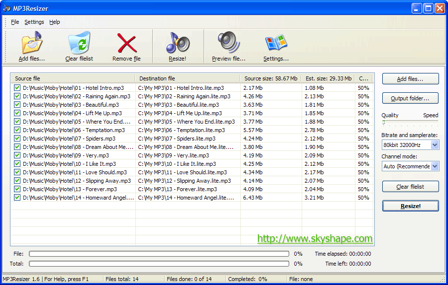
Task: Open the skyshape.com website link
Action: tap(315, 238)
